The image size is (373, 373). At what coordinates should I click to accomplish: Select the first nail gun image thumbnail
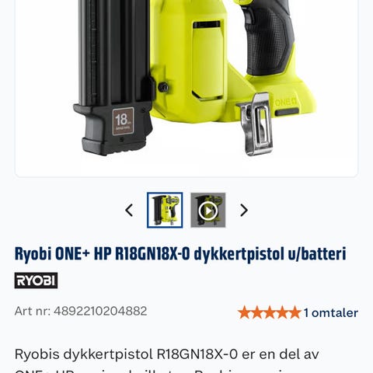[x=165, y=210]
